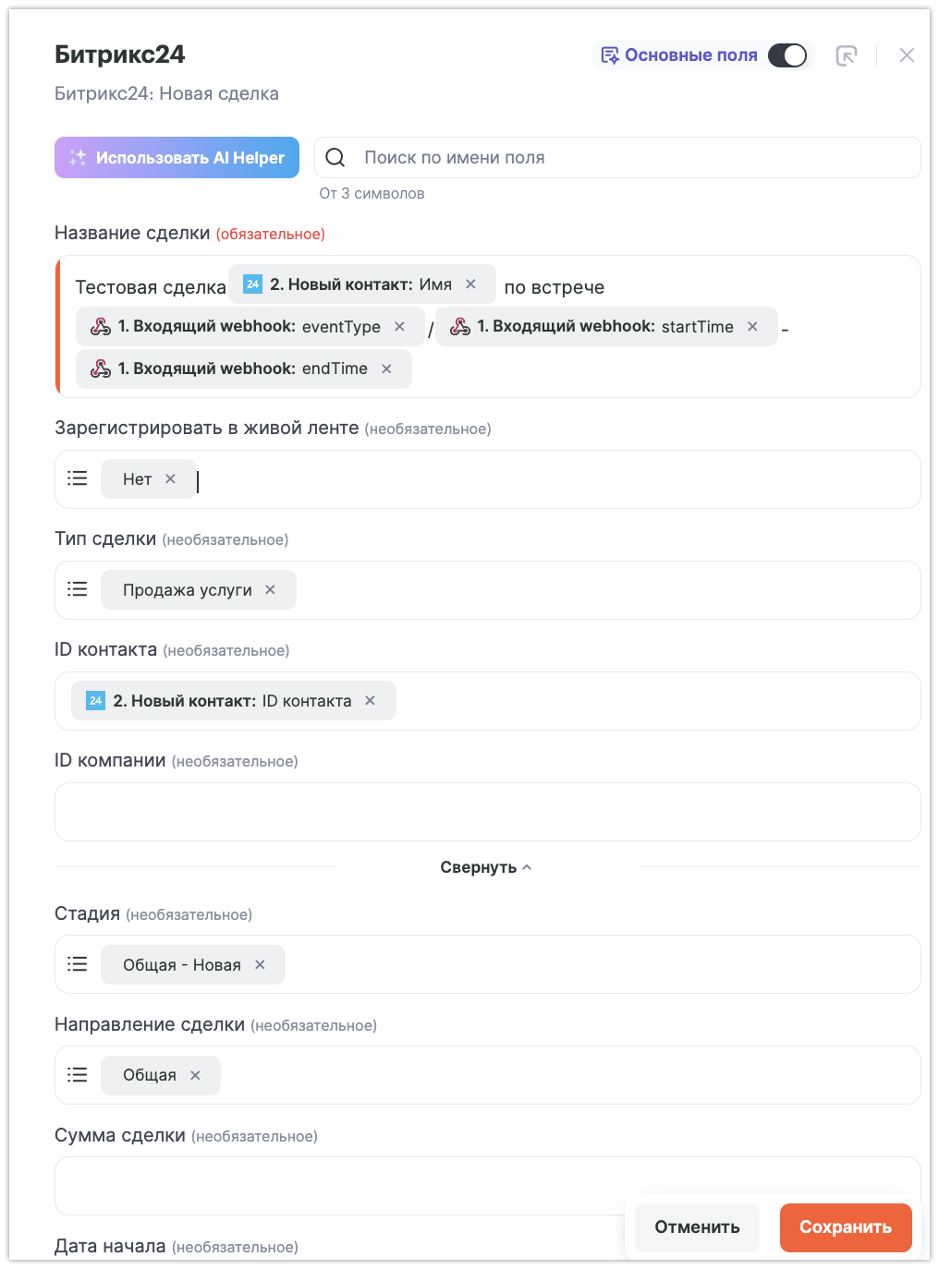Save the deal with Сохранить

[846, 1227]
